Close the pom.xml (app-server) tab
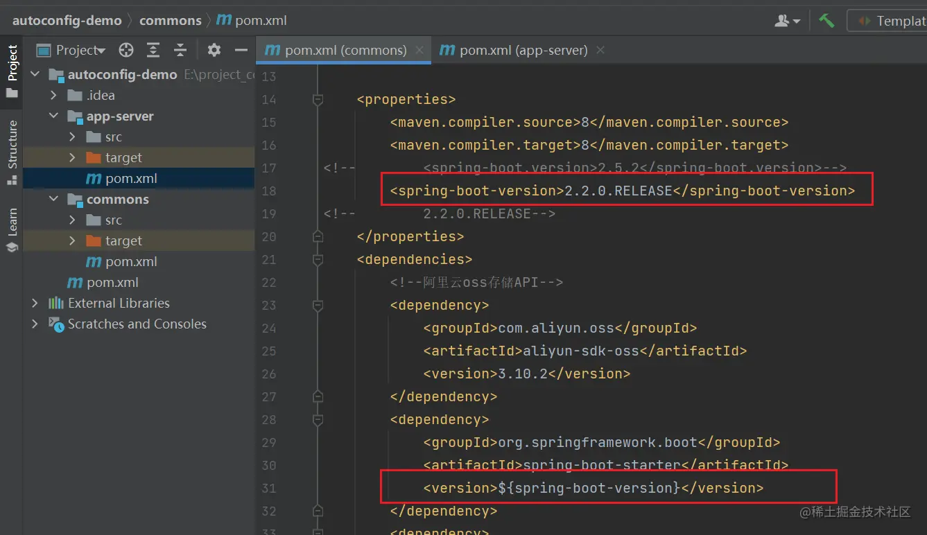 tap(600, 50)
